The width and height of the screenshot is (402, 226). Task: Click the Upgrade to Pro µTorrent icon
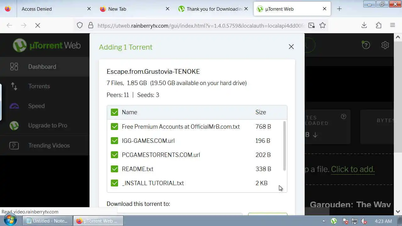pyautogui.click(x=14, y=126)
